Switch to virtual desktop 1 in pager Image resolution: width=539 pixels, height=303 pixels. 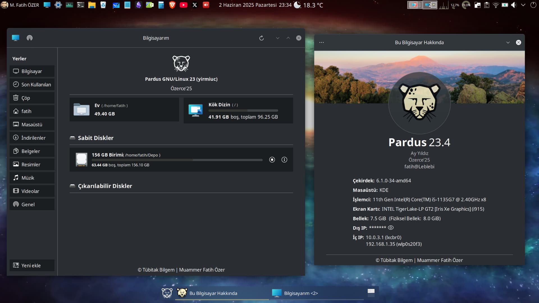click(415, 5)
